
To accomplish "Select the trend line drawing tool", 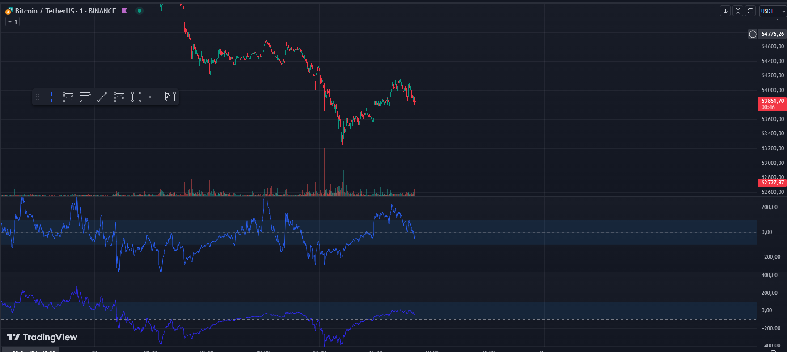I will tap(102, 97).
